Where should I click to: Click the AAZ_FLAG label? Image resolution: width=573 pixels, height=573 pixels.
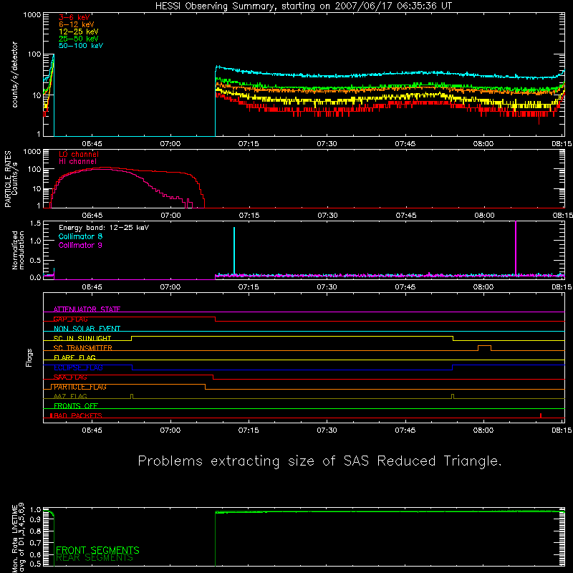pos(70,397)
